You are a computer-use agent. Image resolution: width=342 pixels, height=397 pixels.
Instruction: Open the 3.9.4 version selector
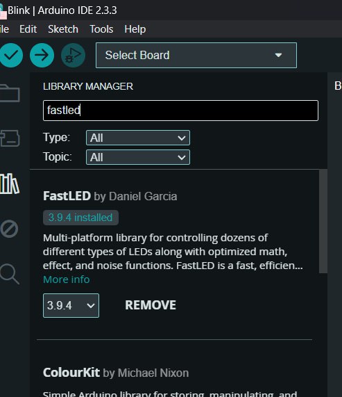point(71,305)
